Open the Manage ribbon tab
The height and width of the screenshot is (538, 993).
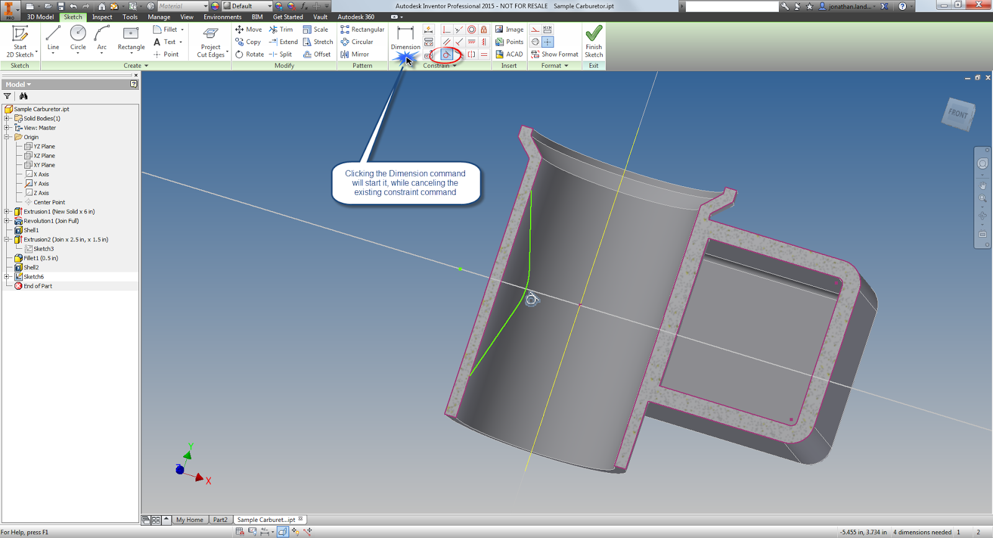159,17
